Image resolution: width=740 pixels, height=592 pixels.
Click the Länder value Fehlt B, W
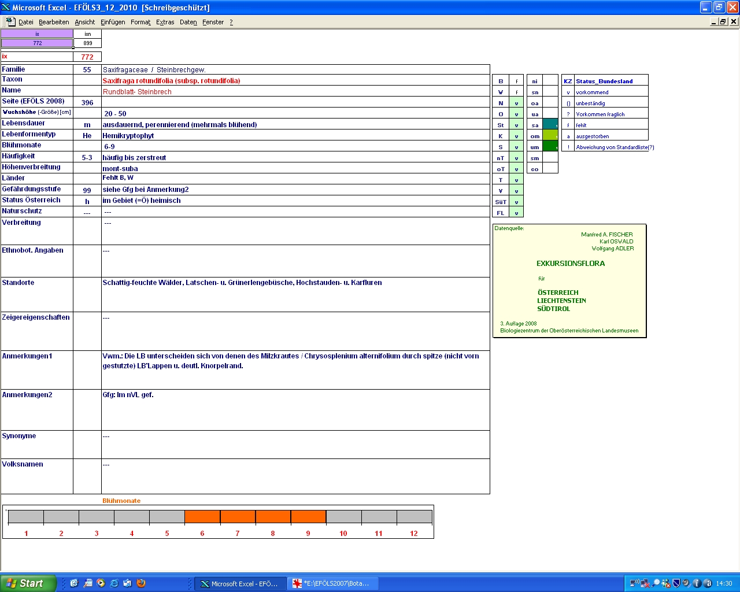tap(295, 178)
